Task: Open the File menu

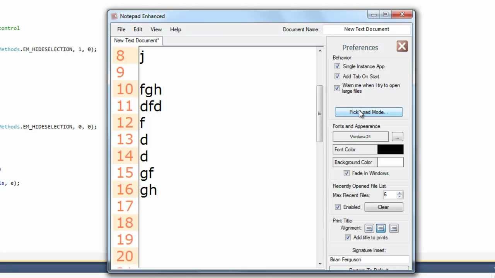Action: coord(121,29)
